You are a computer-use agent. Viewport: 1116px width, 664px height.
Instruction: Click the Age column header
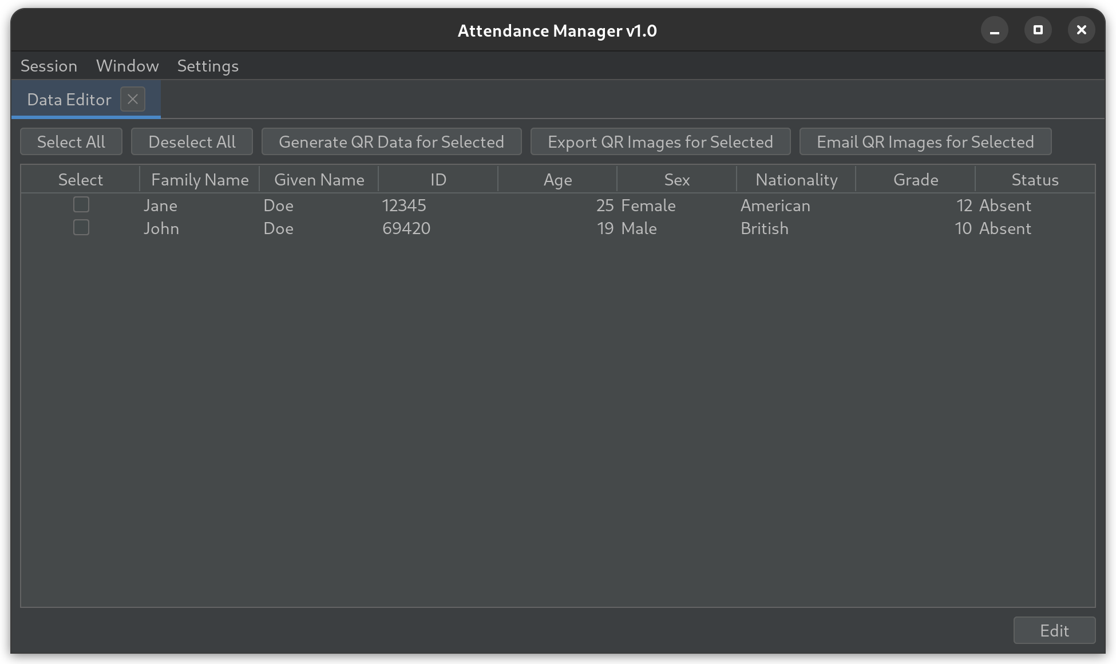558,180
